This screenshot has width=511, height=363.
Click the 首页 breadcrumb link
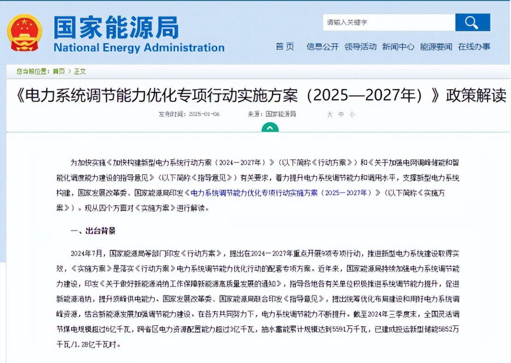pos(59,71)
